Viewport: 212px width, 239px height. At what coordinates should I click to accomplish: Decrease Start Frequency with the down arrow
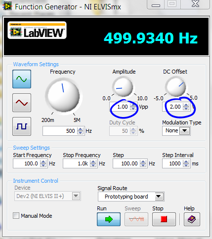coord(43,165)
